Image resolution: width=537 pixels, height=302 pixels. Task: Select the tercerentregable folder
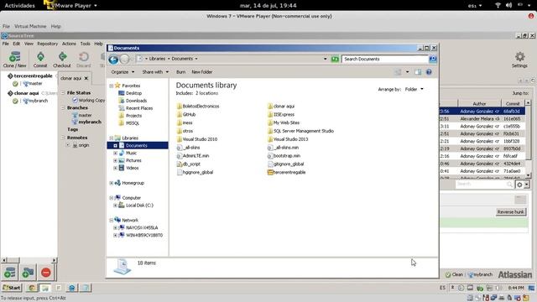[x=286, y=172]
